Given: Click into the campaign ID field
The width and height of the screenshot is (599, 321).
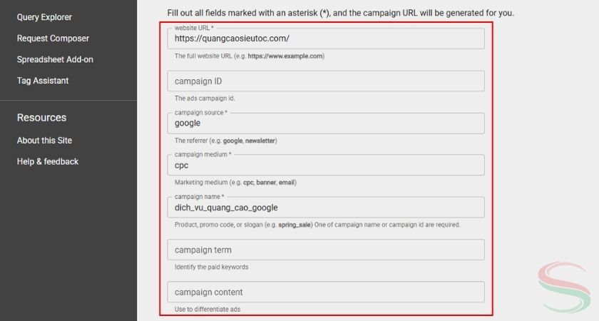Looking at the screenshot, I should 325,81.
